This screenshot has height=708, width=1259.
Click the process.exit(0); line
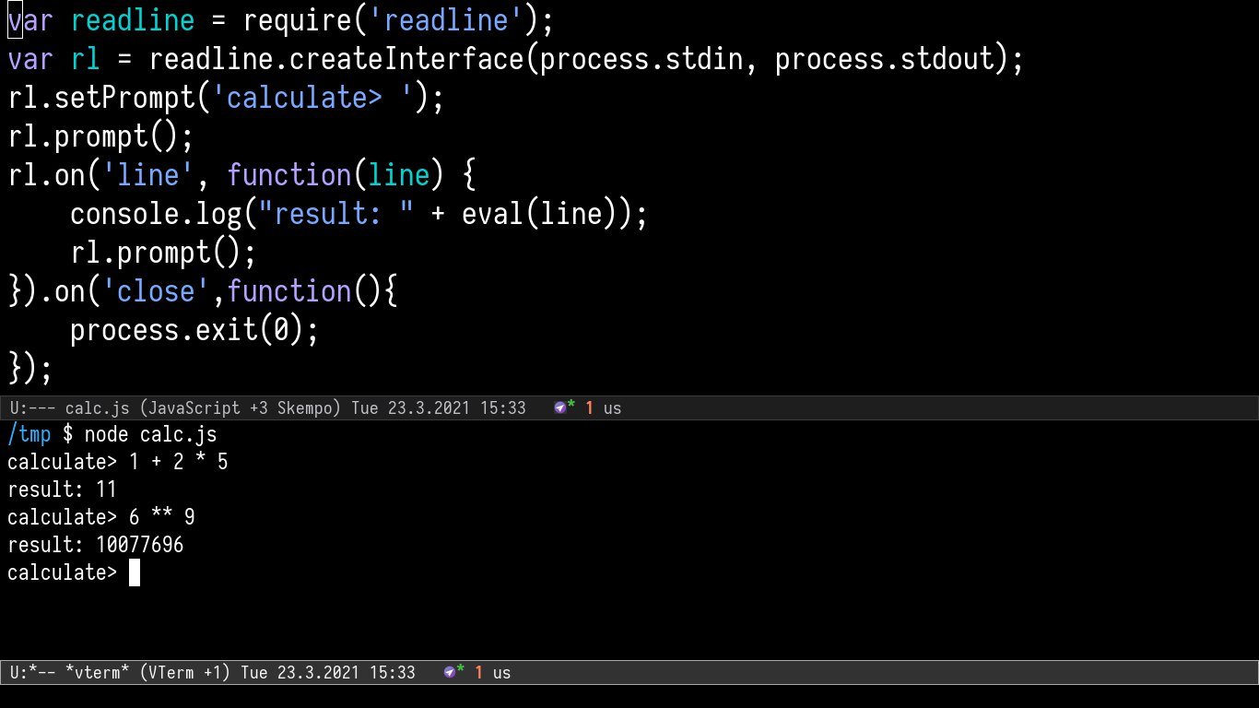point(194,330)
